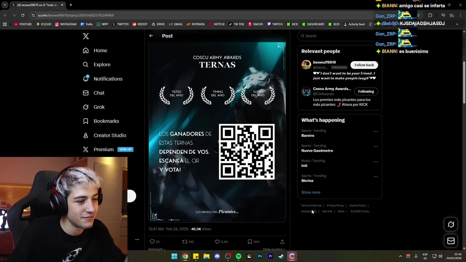The width and height of the screenshot is (466, 262).
Task: Open more options for Inti trend
Action: tap(376, 162)
